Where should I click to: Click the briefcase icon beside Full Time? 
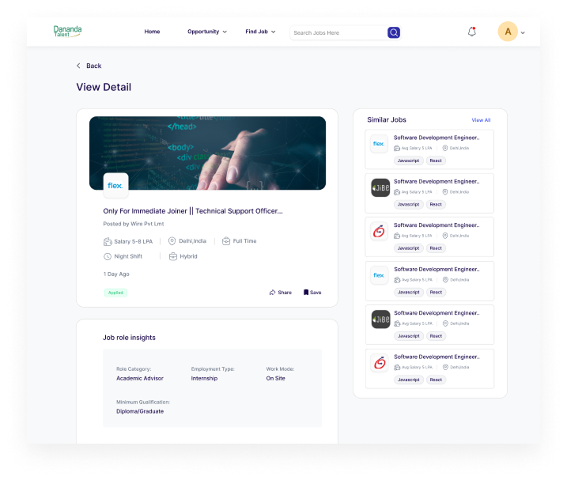226,241
